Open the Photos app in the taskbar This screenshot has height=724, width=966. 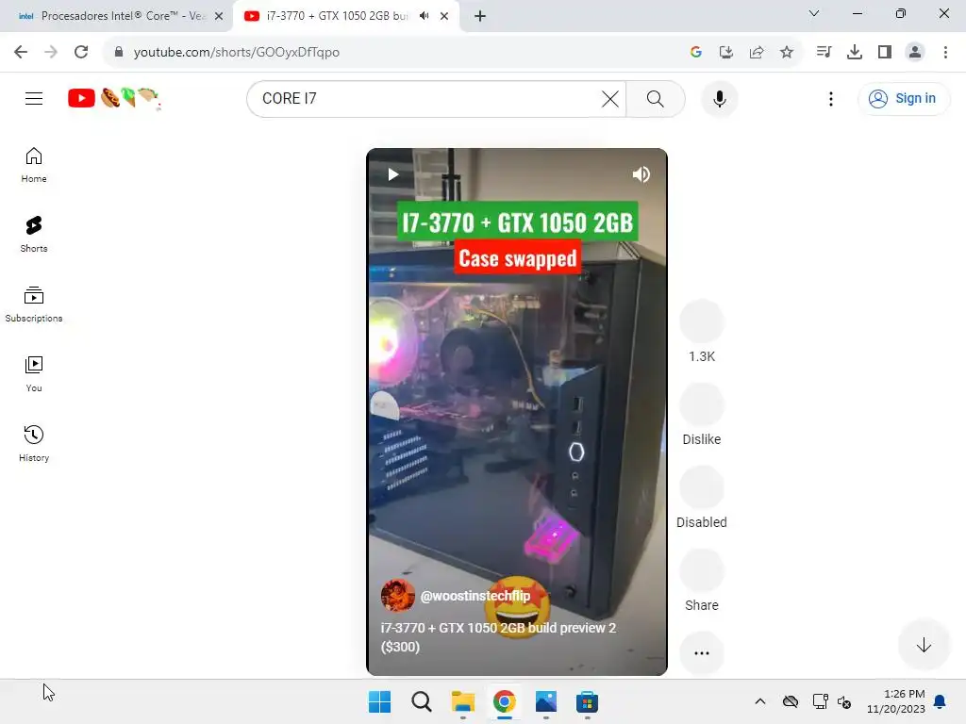coord(546,701)
